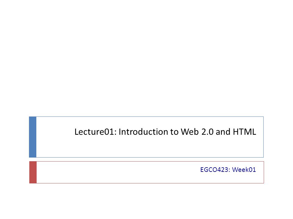Click the word "HTML" in the title
The image size is (293, 219).
click(244, 132)
